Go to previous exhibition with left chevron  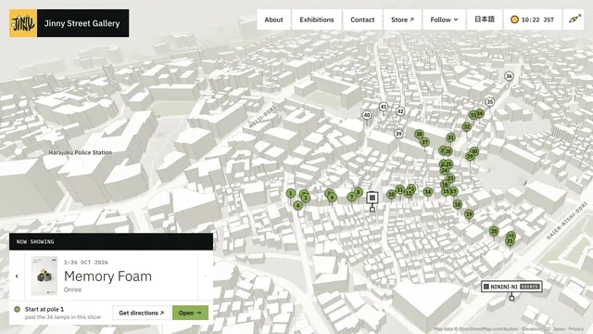coord(17,276)
